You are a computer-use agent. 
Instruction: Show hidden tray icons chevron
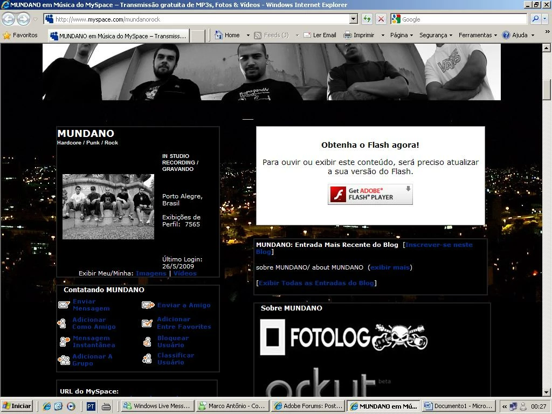pyautogui.click(x=505, y=406)
